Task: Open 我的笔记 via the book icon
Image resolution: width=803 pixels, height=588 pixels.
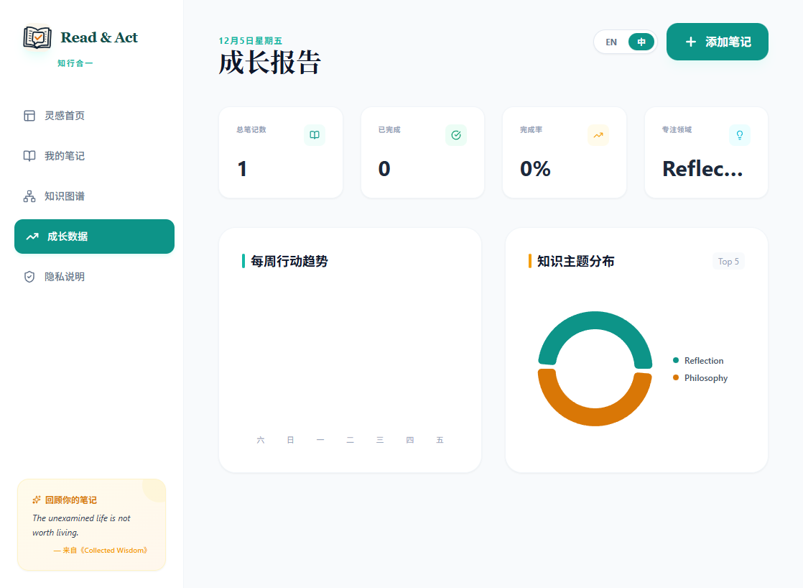Action: (x=29, y=155)
